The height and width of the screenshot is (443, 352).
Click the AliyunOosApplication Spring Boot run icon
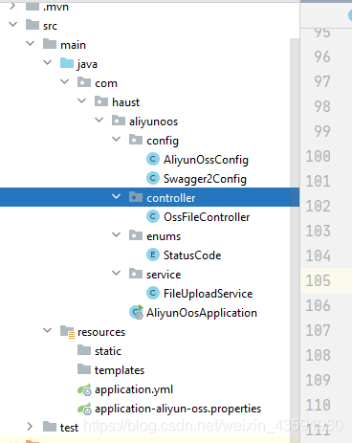coord(136,312)
